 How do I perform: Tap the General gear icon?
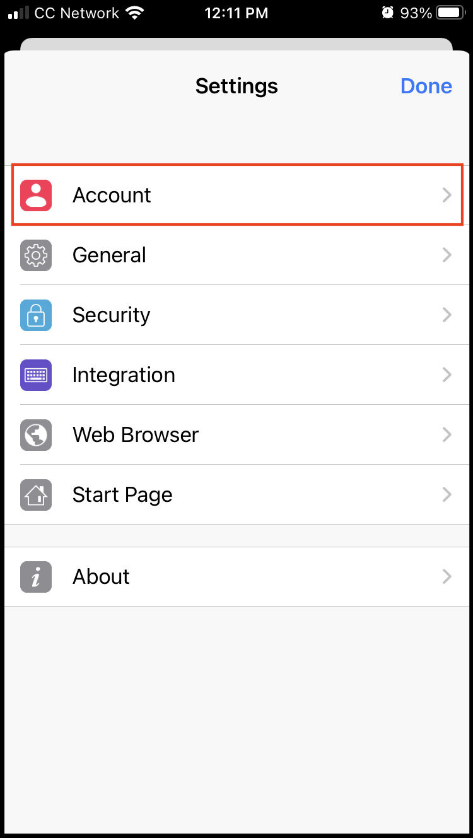(x=36, y=255)
